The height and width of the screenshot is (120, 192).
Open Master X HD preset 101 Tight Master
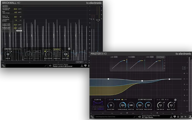[x=147, y=117]
